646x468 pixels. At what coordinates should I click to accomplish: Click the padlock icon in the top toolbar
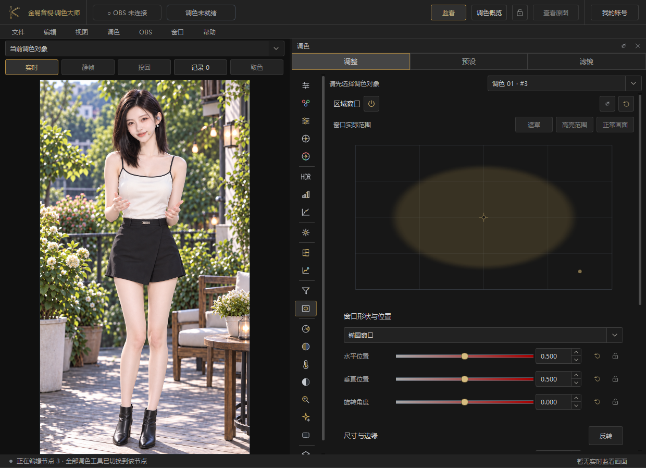[x=520, y=13]
